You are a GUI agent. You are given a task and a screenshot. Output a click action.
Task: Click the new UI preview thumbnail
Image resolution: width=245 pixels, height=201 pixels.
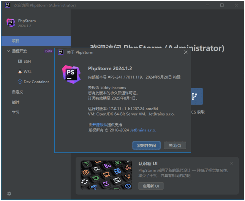click(x=106, y=174)
